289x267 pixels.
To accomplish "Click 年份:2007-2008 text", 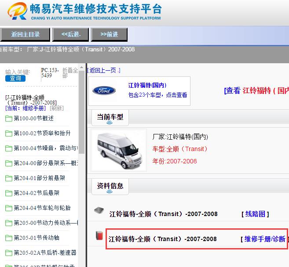I will pyautogui.click(x=175, y=161).
